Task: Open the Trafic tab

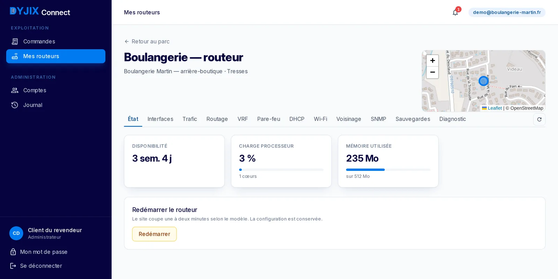Action: pos(190,119)
